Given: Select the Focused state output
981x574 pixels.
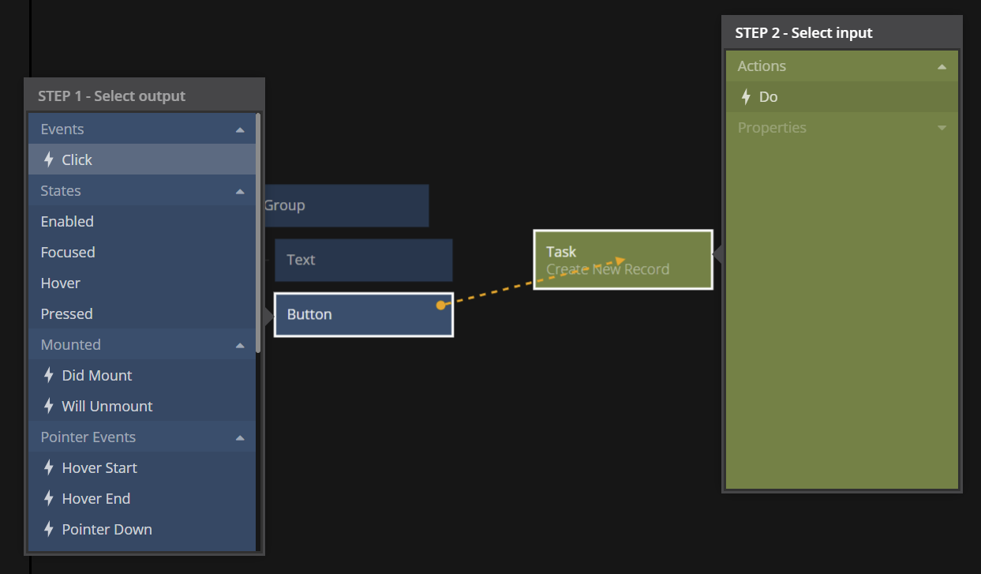Looking at the screenshot, I should [68, 253].
